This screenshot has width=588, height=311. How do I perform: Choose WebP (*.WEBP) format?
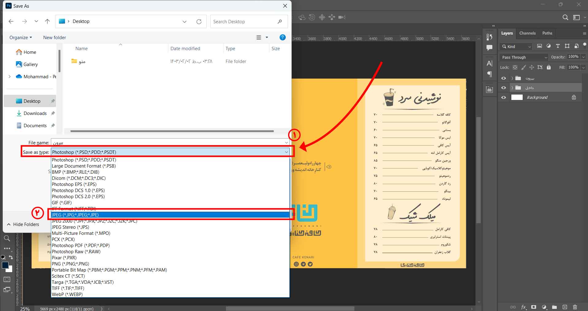(170, 294)
